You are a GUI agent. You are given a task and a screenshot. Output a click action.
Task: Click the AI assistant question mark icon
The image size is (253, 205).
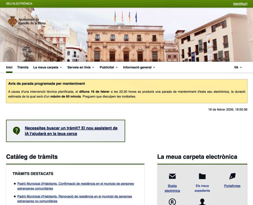pos(17,131)
